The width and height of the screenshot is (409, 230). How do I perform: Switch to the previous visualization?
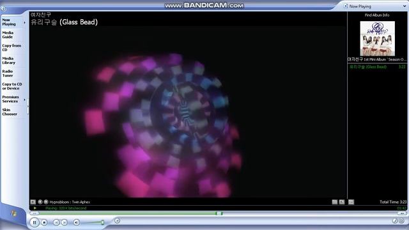tap(40, 202)
